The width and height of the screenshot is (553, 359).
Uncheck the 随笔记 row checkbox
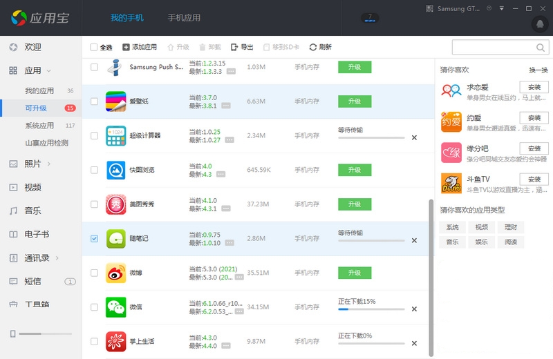(x=94, y=238)
